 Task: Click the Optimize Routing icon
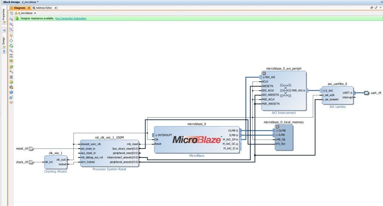[11, 56]
